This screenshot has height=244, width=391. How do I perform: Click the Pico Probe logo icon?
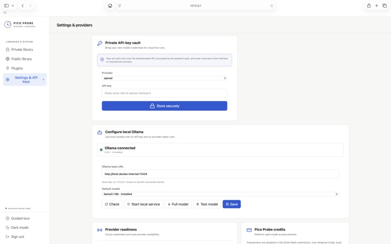pyautogui.click(x=8, y=24)
